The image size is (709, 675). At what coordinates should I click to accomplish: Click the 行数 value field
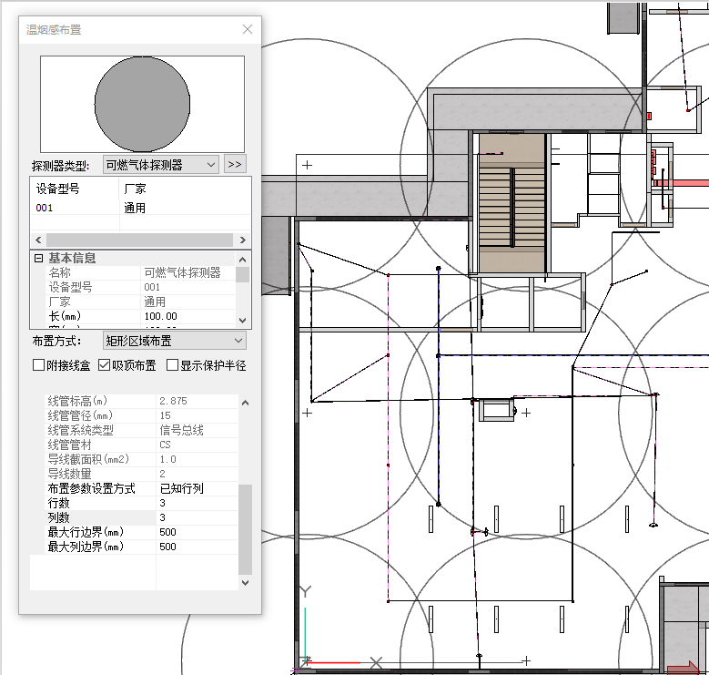point(195,503)
